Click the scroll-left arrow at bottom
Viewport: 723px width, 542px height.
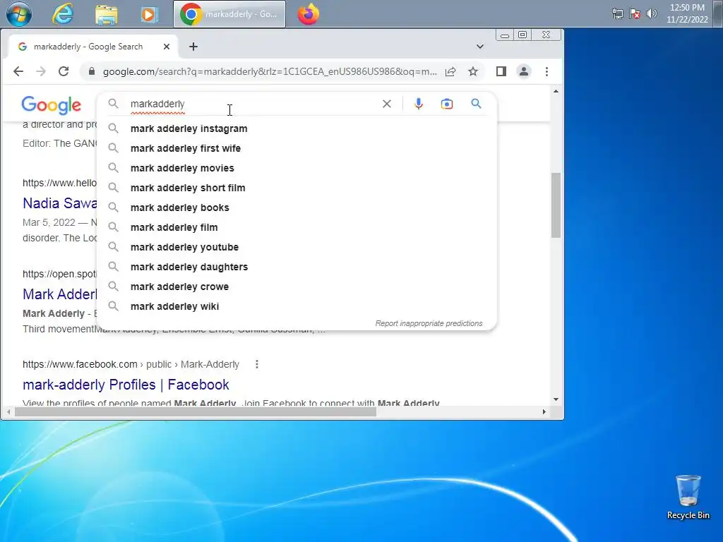tap(8, 411)
